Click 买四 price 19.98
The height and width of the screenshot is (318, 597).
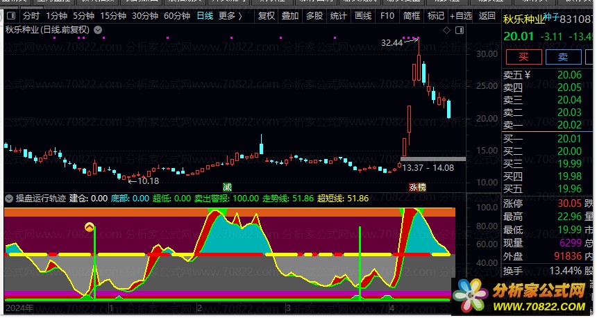tap(569, 176)
